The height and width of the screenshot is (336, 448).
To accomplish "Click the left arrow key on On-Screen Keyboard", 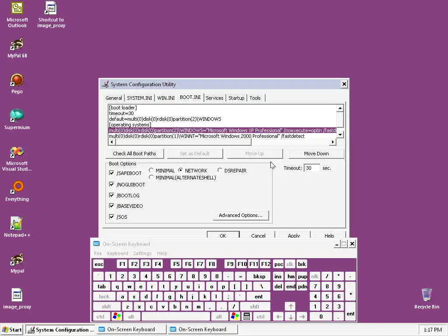I will pyautogui.click(x=279, y=316).
